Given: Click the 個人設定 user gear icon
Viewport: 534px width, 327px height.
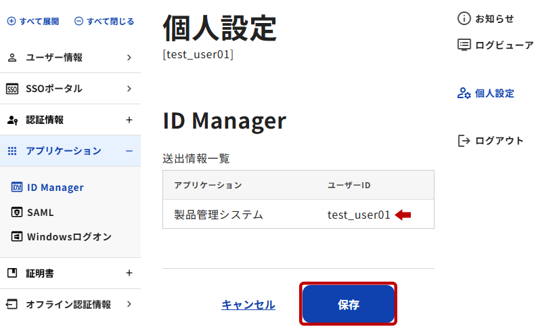Looking at the screenshot, I should pyautogui.click(x=464, y=93).
